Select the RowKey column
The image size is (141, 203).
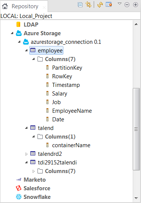click(x=62, y=76)
